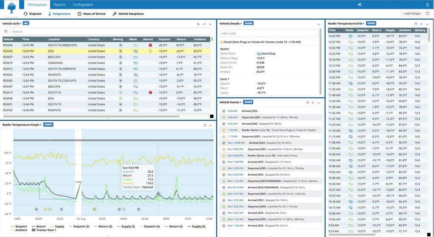Toggle the Supply (2) legend entry
The height and width of the screenshot is (237, 434).
(125, 226)
